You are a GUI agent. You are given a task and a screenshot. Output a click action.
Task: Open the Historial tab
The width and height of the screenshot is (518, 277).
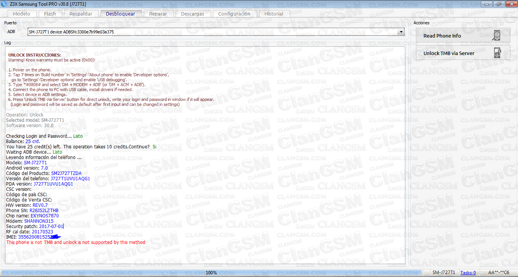click(x=274, y=14)
